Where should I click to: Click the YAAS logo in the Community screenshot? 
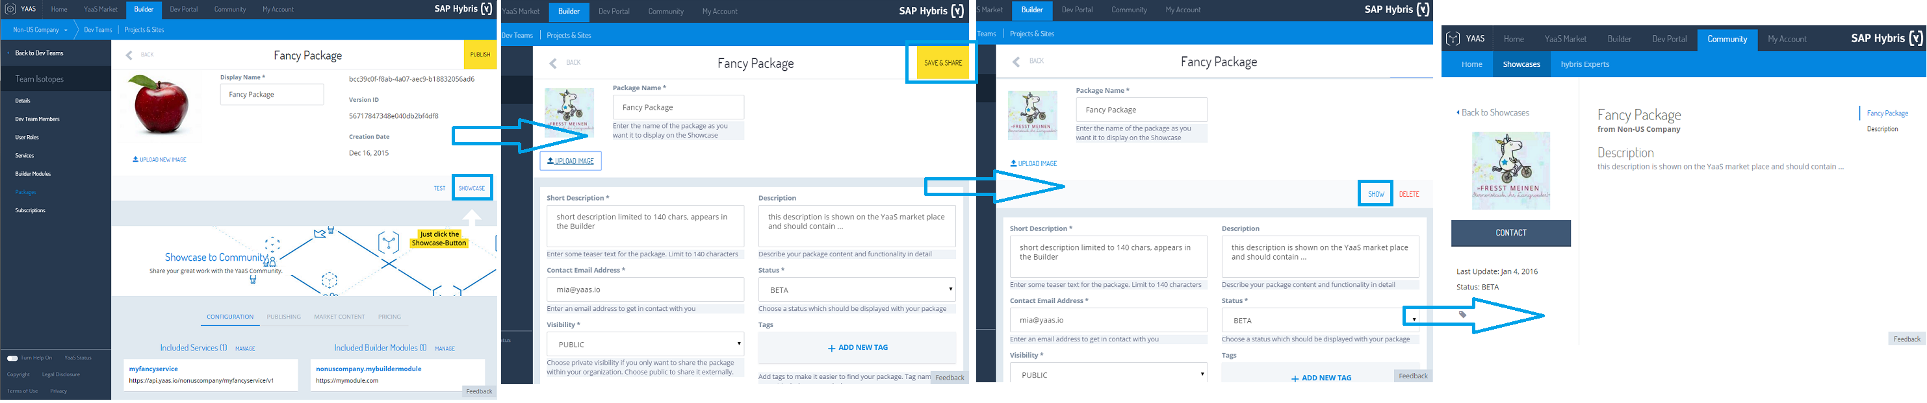1453,39
